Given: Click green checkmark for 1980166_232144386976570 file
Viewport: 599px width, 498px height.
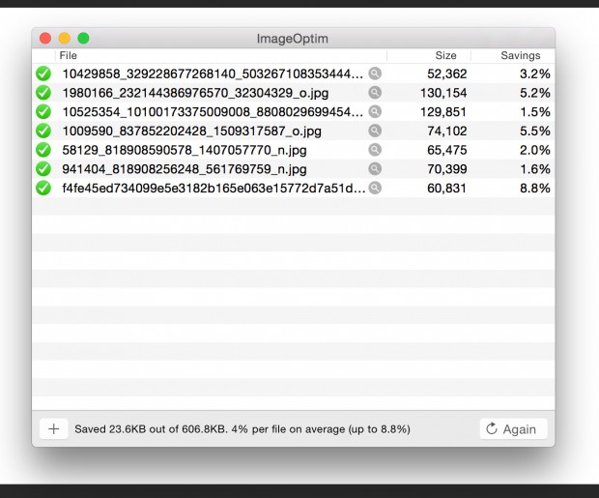Looking at the screenshot, I should click(x=43, y=93).
